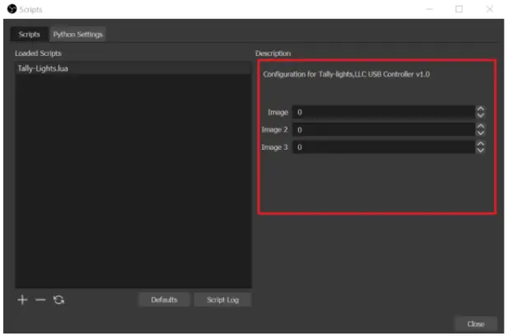The height and width of the screenshot is (336, 517).
Task: Click the OBS logo in title bar
Action: 12,9
